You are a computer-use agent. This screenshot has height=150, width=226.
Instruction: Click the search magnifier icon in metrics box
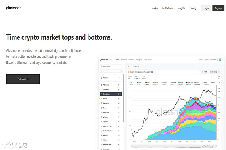[x=121, y=71]
